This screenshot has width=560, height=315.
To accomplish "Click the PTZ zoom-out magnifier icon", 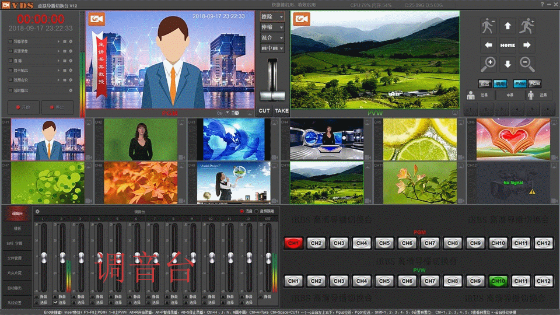I will click(527, 64).
